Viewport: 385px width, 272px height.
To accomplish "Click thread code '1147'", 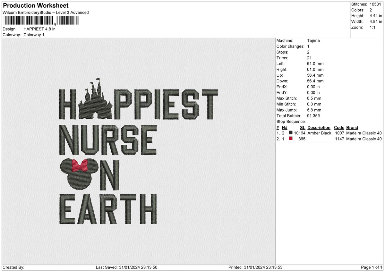I will (x=339, y=139).
